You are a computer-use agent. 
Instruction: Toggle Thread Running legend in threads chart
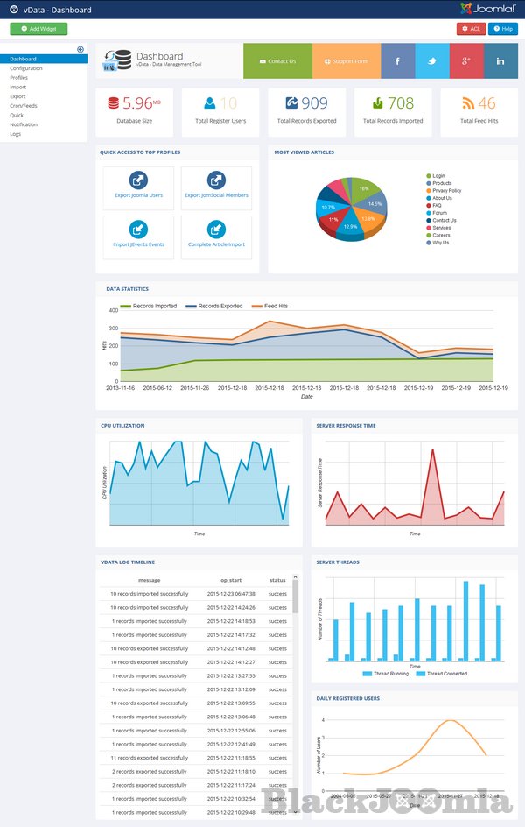click(385, 674)
